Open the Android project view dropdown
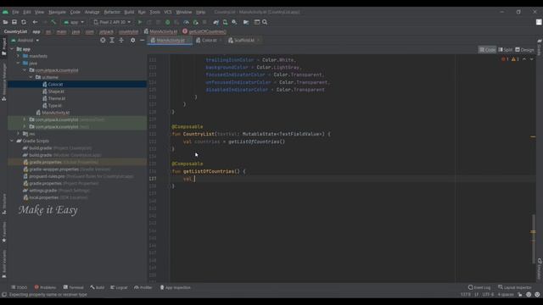Viewport: 543px width, 305px height. [25, 41]
